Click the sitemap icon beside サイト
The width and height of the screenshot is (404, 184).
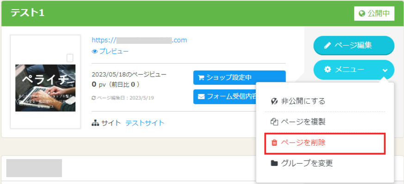pyautogui.click(x=95, y=123)
